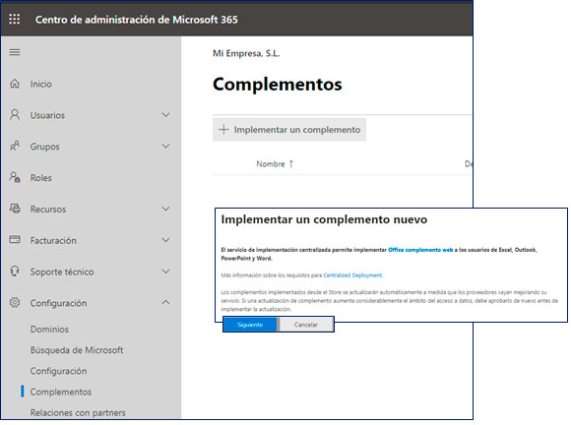The width and height of the screenshot is (571, 425).
Task: Collapse the Configuración section chevron
Action: click(x=165, y=302)
